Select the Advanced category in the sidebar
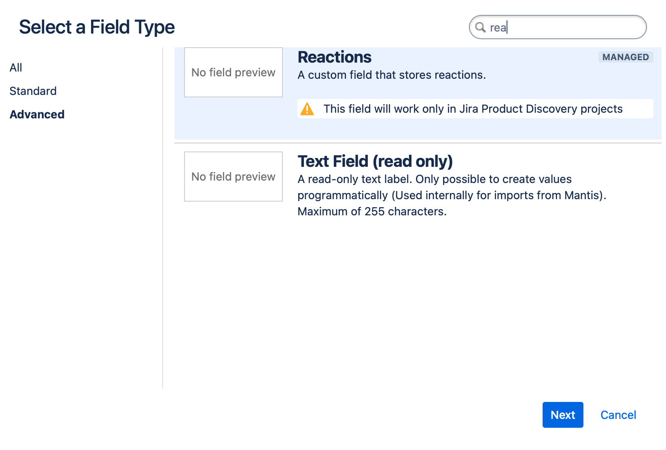 (x=37, y=114)
